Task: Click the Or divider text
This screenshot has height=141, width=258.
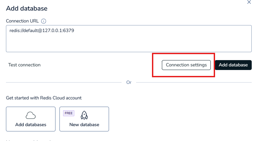Action: (x=129, y=82)
